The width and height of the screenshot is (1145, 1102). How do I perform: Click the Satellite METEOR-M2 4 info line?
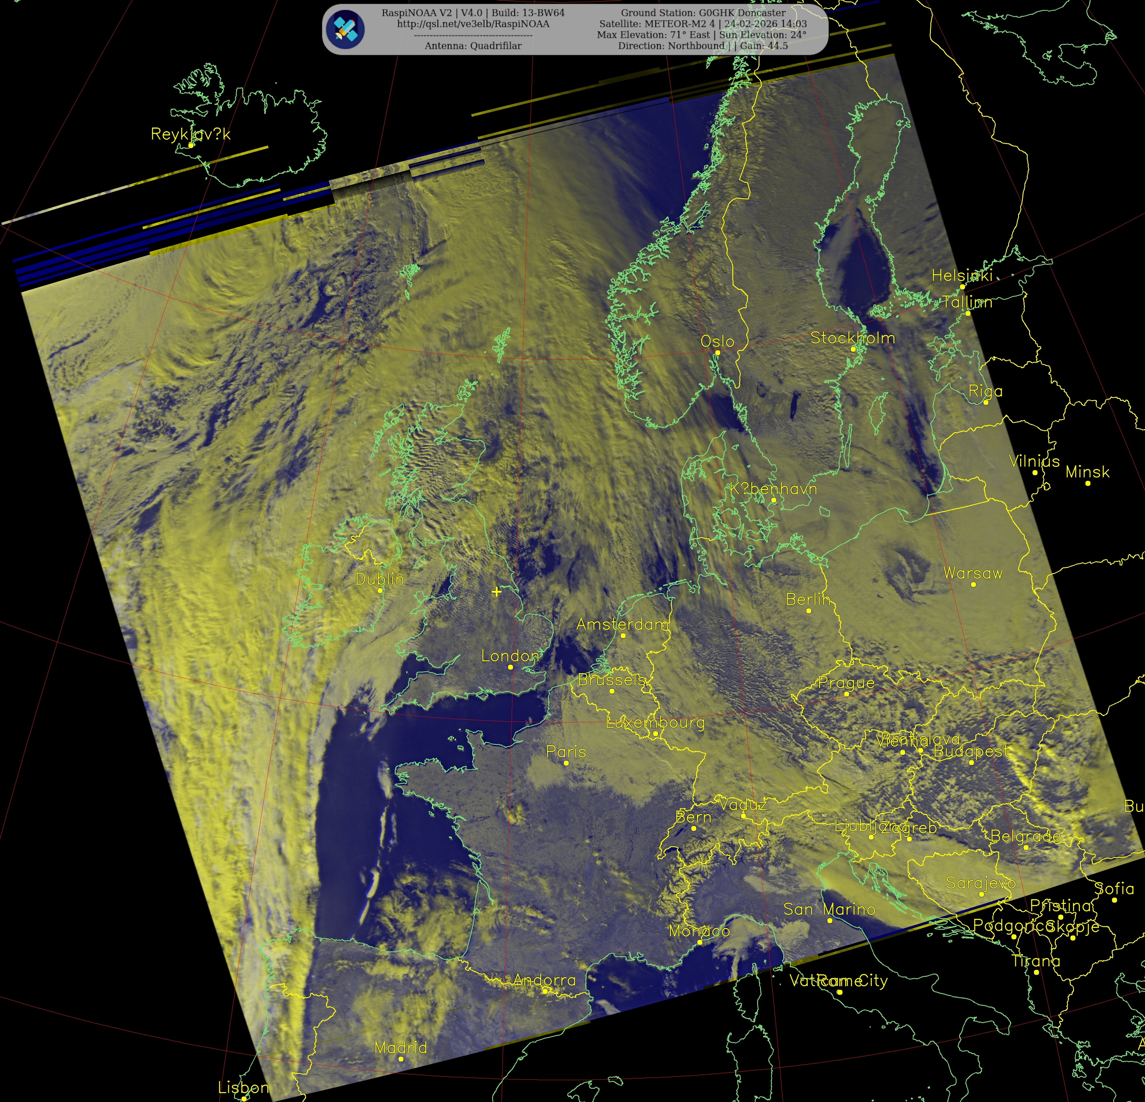703,24
